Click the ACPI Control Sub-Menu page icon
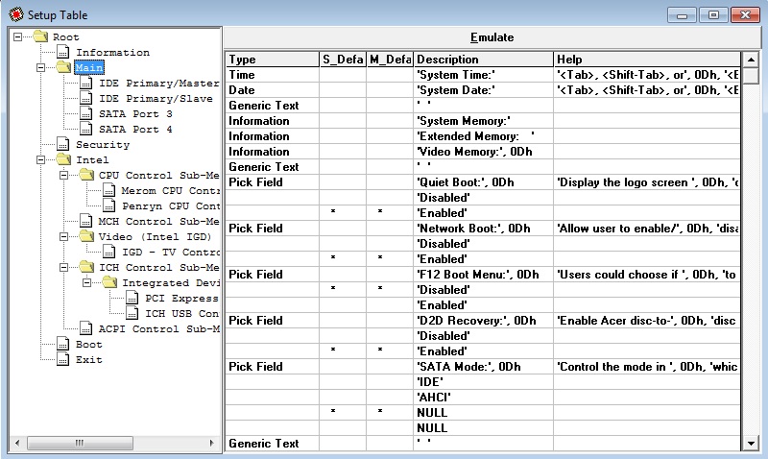The image size is (768, 459). coord(86,328)
